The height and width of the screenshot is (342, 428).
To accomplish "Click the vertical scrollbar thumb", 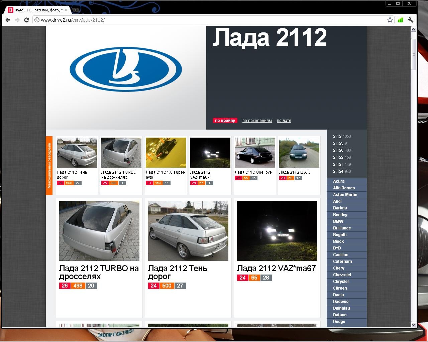I will 414,54.
